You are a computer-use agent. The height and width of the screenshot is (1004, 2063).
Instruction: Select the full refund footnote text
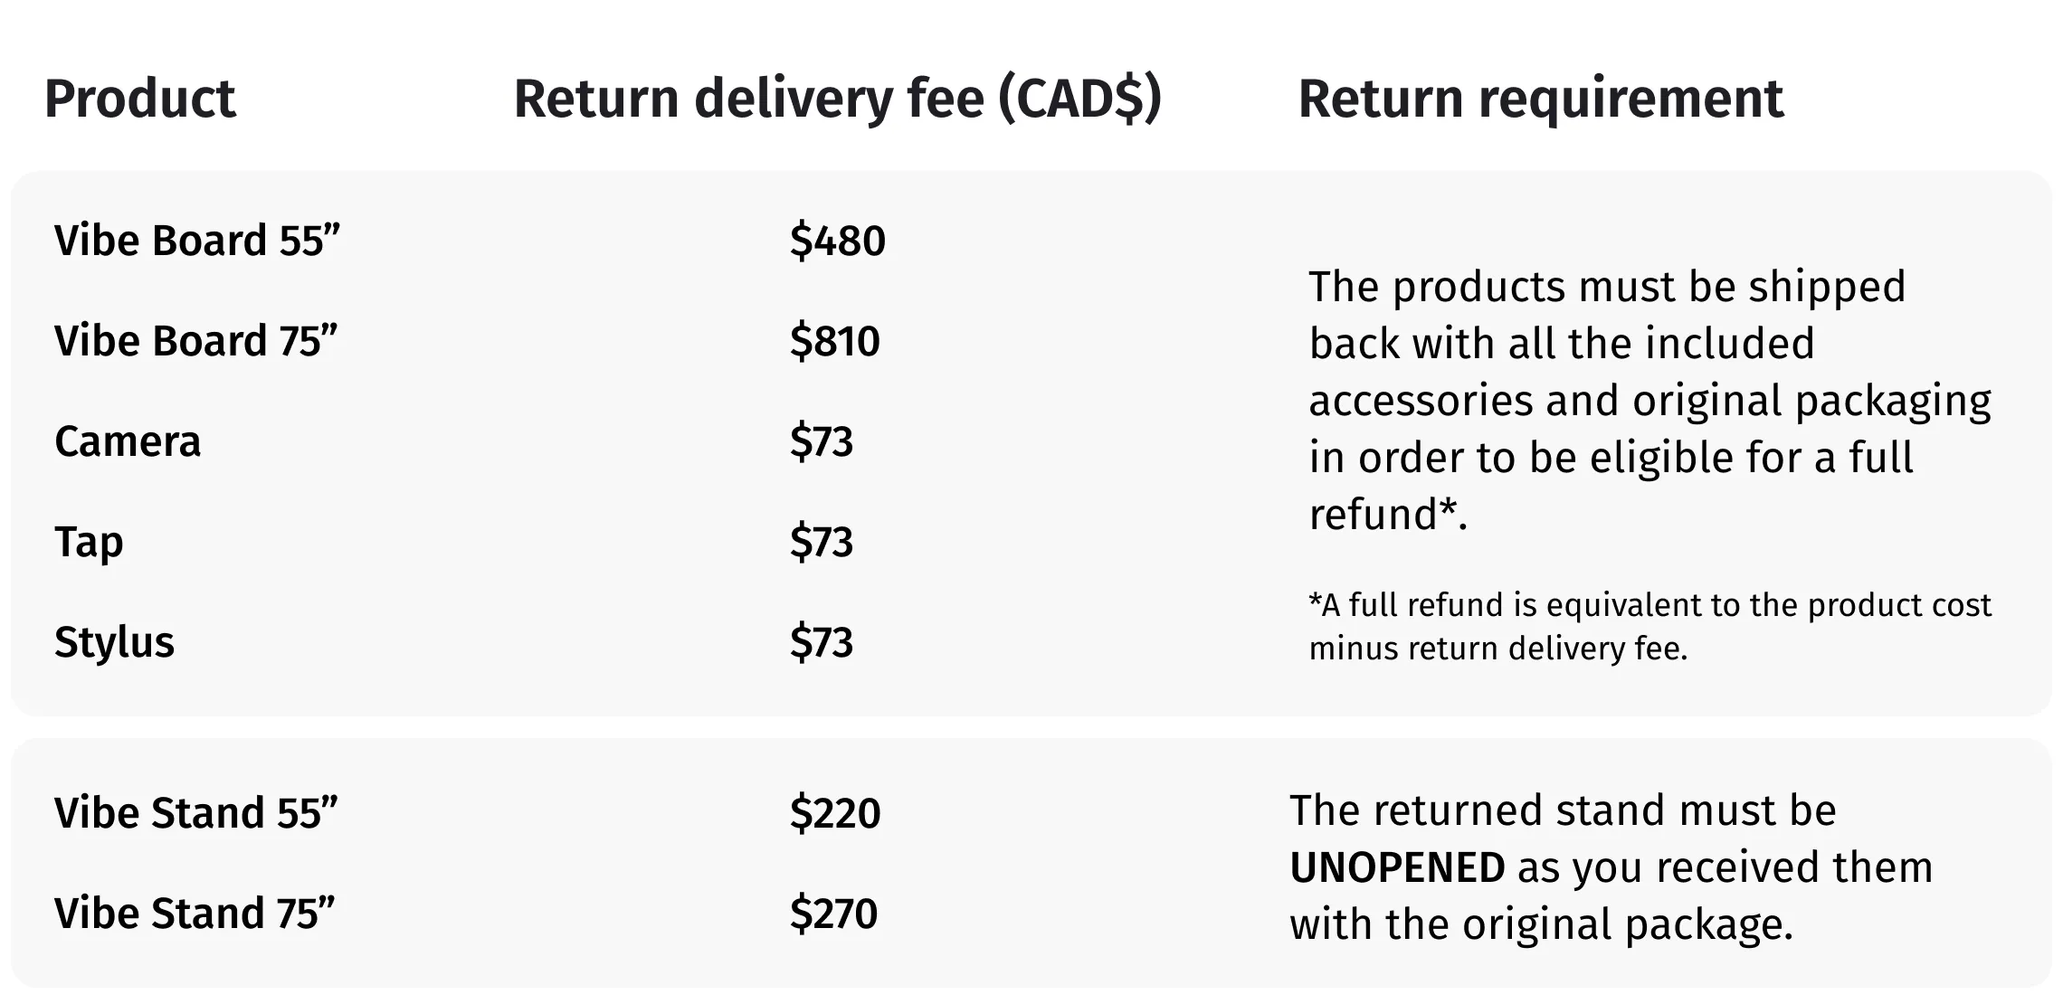[x=1650, y=627]
